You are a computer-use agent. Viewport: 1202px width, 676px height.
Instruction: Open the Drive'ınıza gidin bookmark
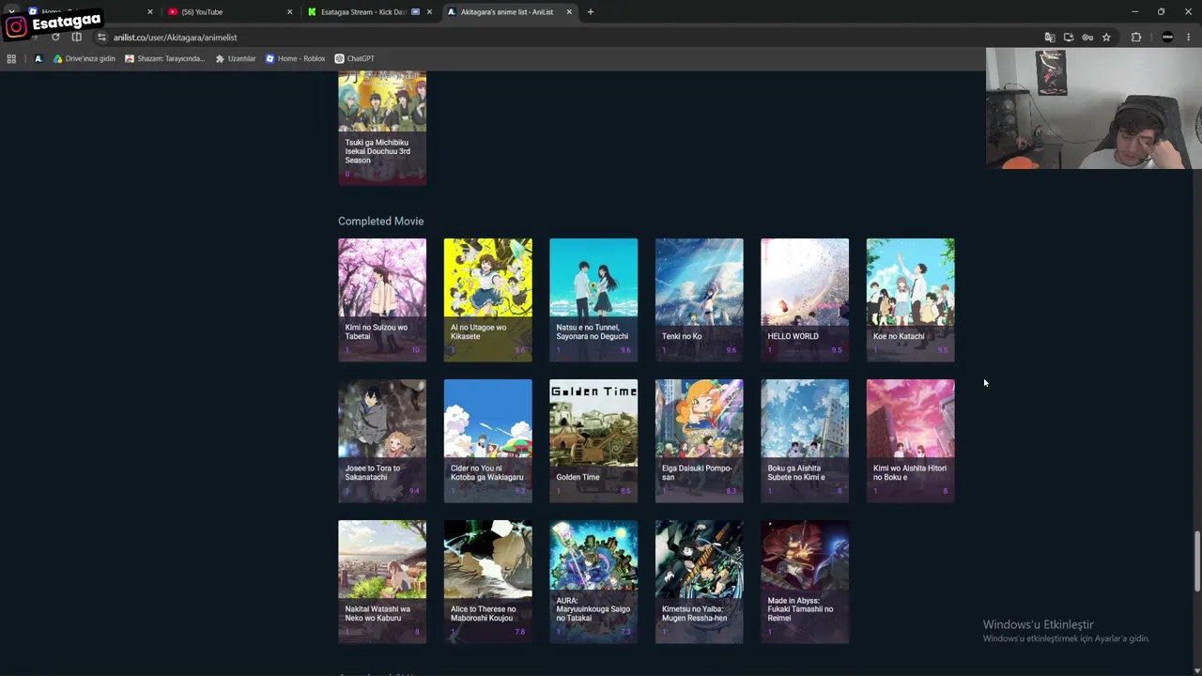point(85,58)
